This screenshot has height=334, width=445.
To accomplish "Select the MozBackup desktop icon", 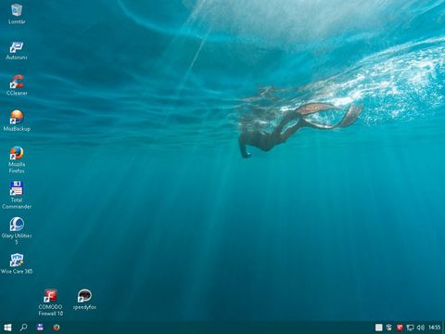I will pos(17,121).
